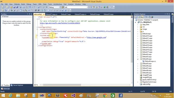Click the ASP.NET Configuration icon
Viewport: 174px width, 98px height.
tap(152, 17)
